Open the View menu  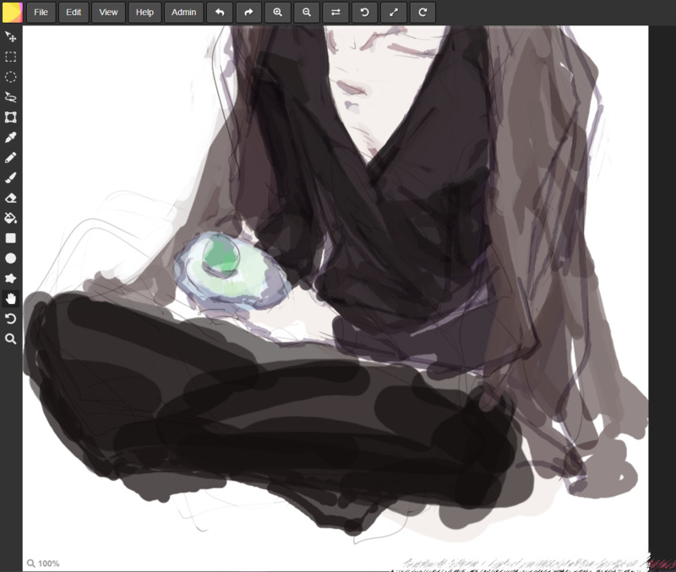point(108,12)
